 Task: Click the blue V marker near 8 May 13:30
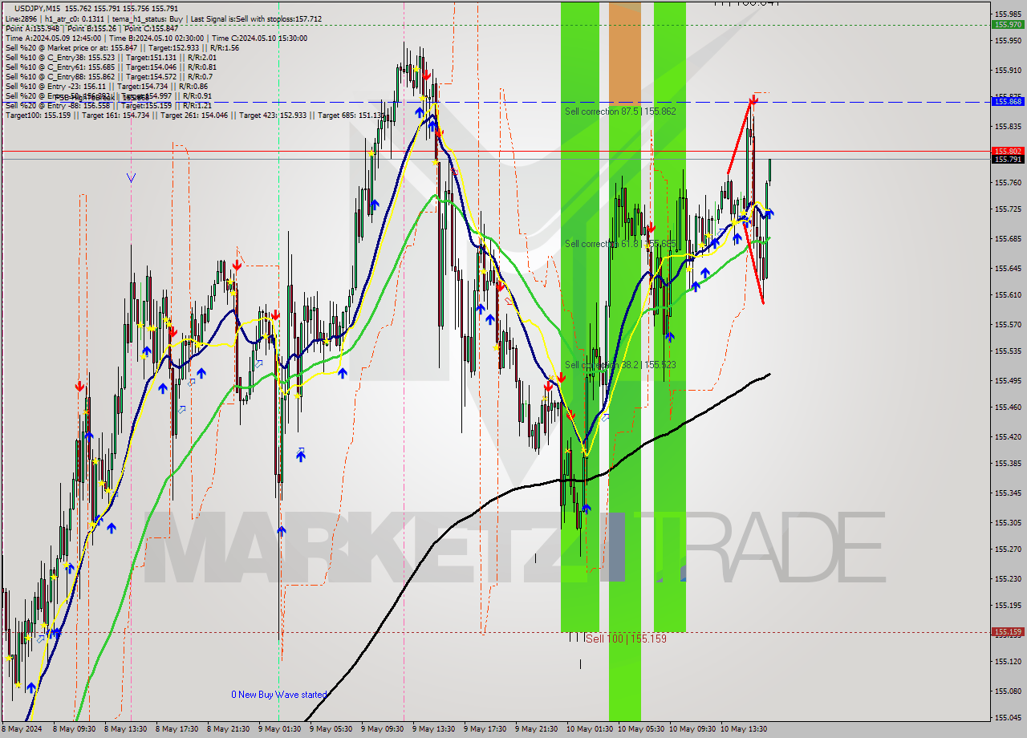(131, 177)
